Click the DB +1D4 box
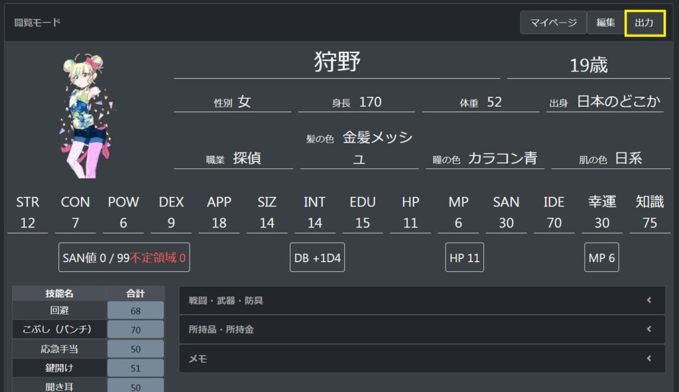The width and height of the screenshot is (679, 392). [x=317, y=257]
